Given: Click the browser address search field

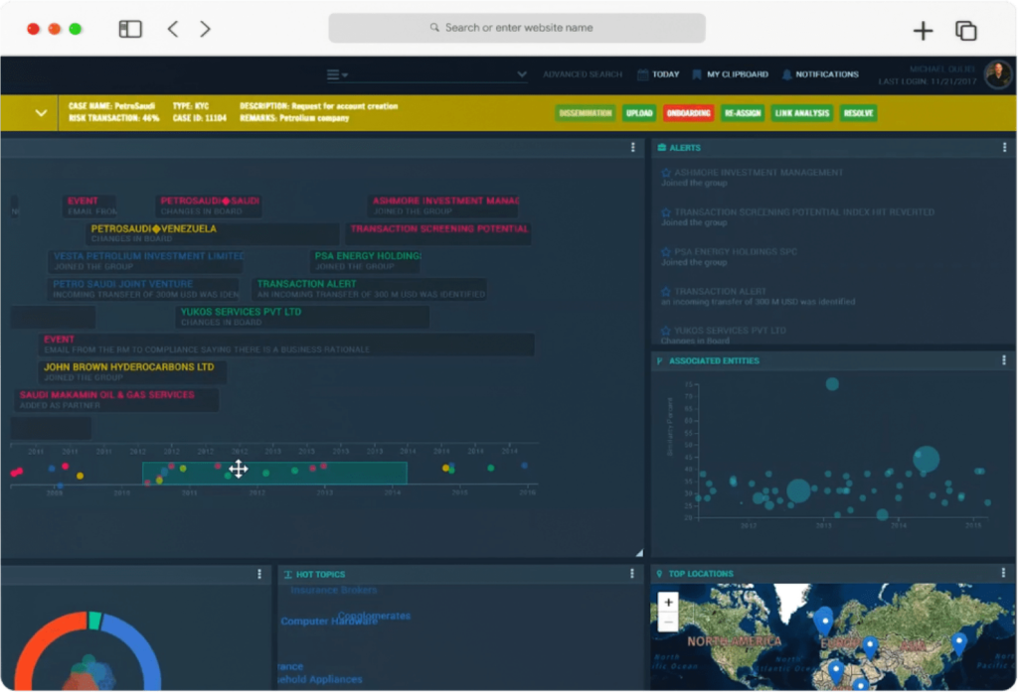Looking at the screenshot, I should coord(517,28).
